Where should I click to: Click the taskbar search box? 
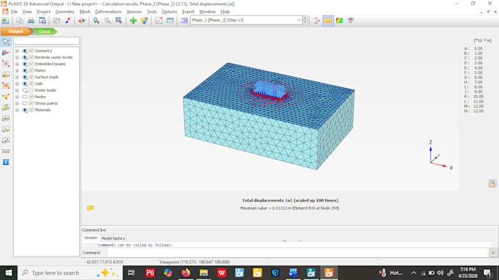coord(70,273)
